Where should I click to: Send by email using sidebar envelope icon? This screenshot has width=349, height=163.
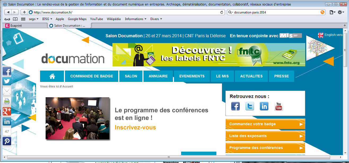7,91
